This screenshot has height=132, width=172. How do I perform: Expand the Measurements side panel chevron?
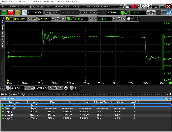click(2, 88)
